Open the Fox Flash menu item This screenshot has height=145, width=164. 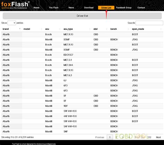coord(54,8)
